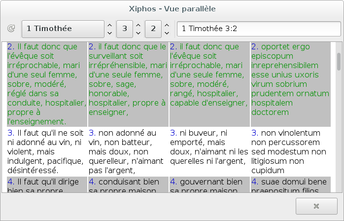This screenshot has height=221, width=344.
Task: Click verse number 2 in third column
Action: (173, 46)
